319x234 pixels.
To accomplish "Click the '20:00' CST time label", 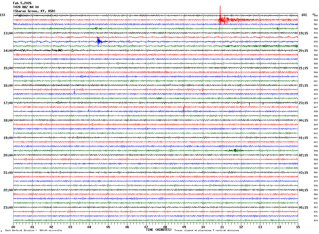I will point(8,155).
